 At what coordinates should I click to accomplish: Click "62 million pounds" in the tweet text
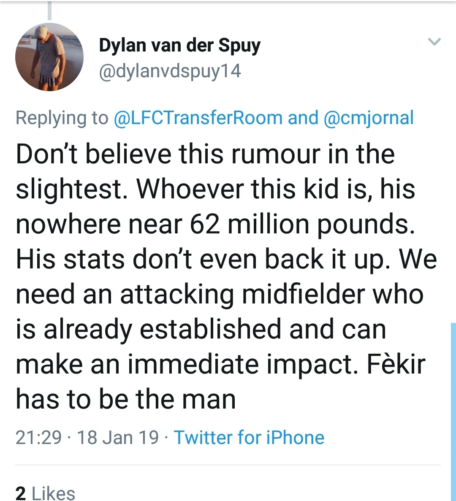[302, 224]
